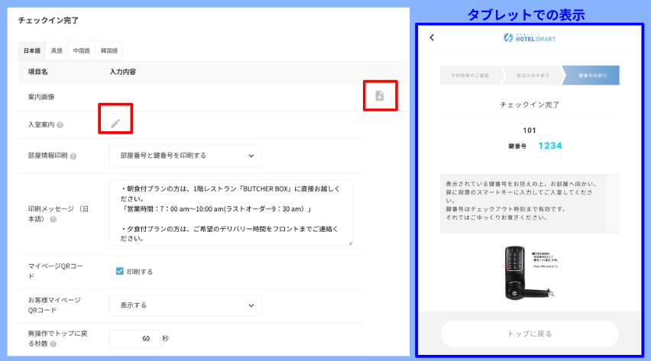Switch to the 英語 tab
The width and height of the screenshot is (651, 361).
tap(57, 51)
